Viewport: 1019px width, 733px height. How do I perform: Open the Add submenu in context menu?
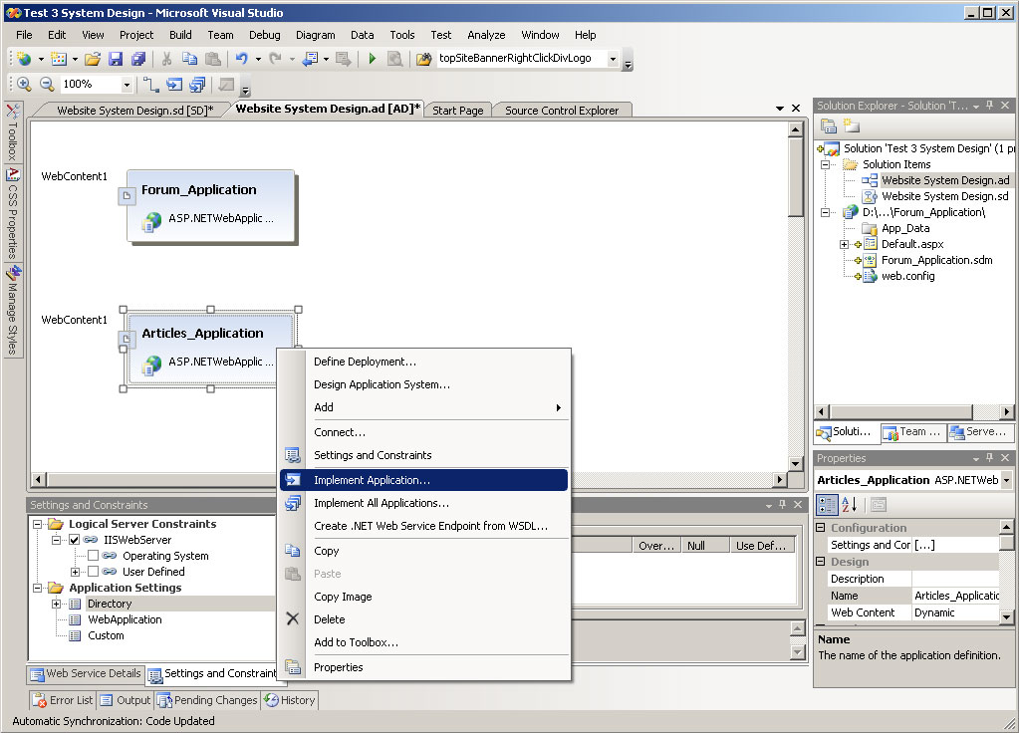pyautogui.click(x=423, y=407)
